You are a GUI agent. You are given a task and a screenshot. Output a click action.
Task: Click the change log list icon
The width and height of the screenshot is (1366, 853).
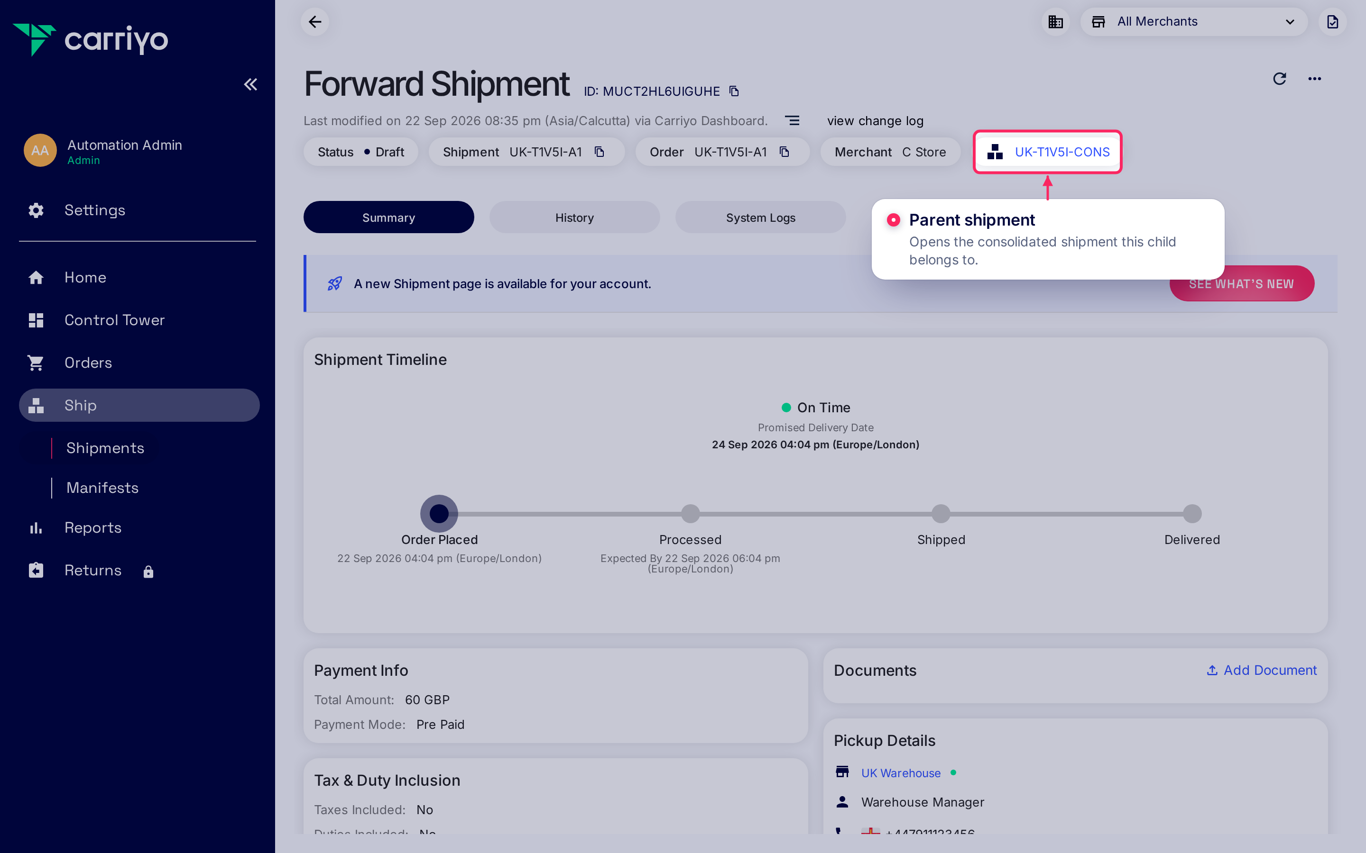(792, 120)
